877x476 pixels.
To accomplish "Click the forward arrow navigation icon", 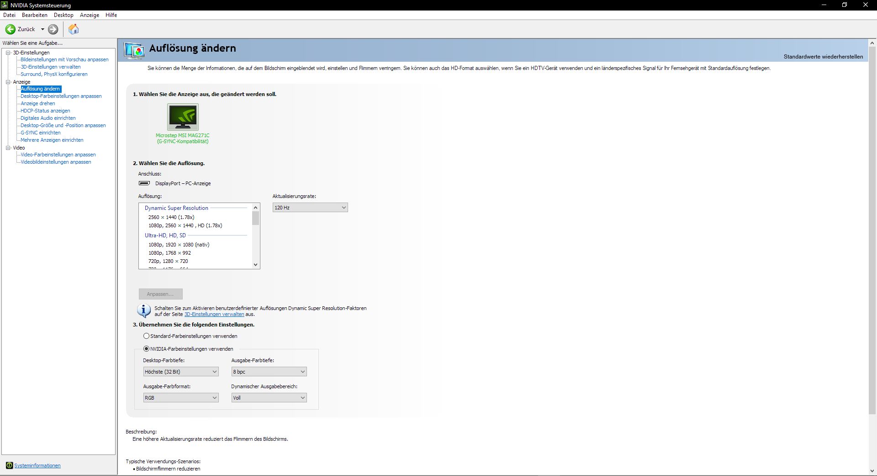I will coord(53,29).
